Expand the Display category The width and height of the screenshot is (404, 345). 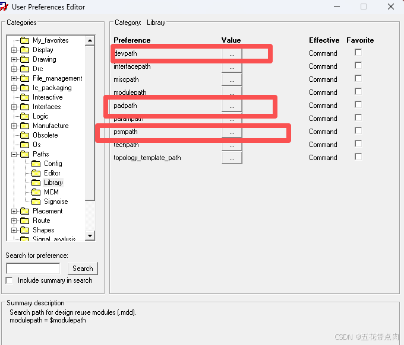tap(14, 50)
